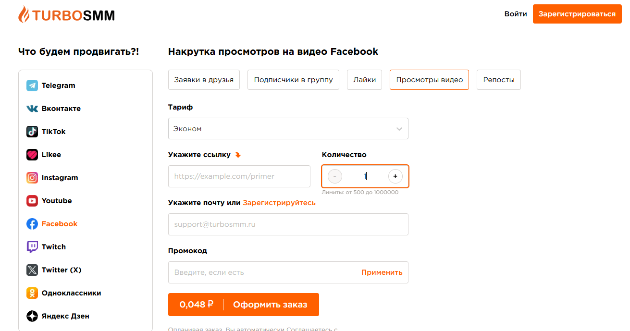
Task: Expand the Тариф dropdown showing Эконом
Action: pos(288,129)
